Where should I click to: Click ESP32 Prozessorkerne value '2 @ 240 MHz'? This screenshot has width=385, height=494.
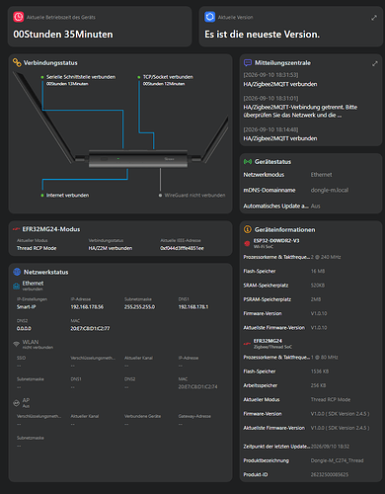pyautogui.click(x=326, y=257)
